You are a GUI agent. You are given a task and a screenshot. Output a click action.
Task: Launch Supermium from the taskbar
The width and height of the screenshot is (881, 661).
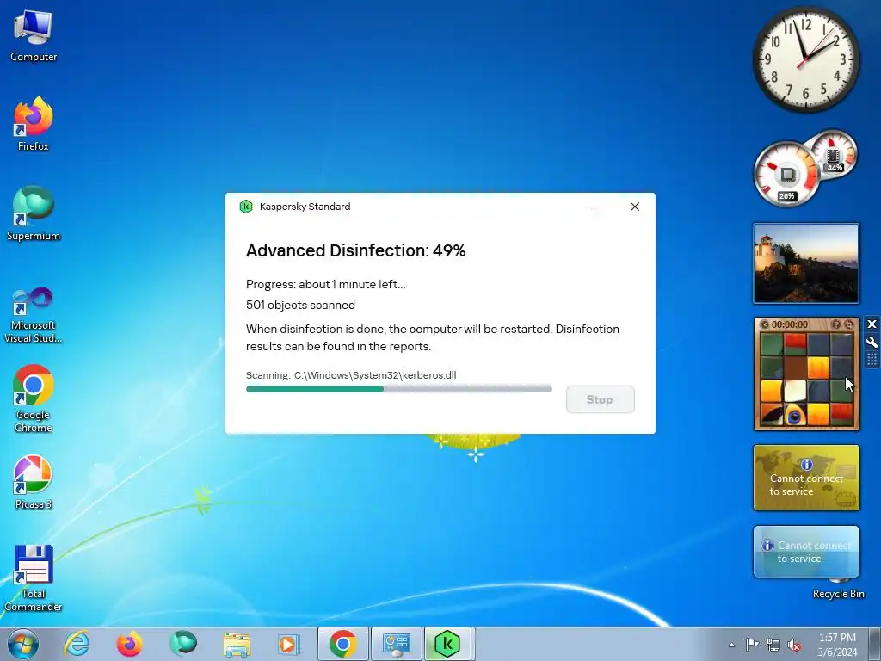(x=183, y=644)
